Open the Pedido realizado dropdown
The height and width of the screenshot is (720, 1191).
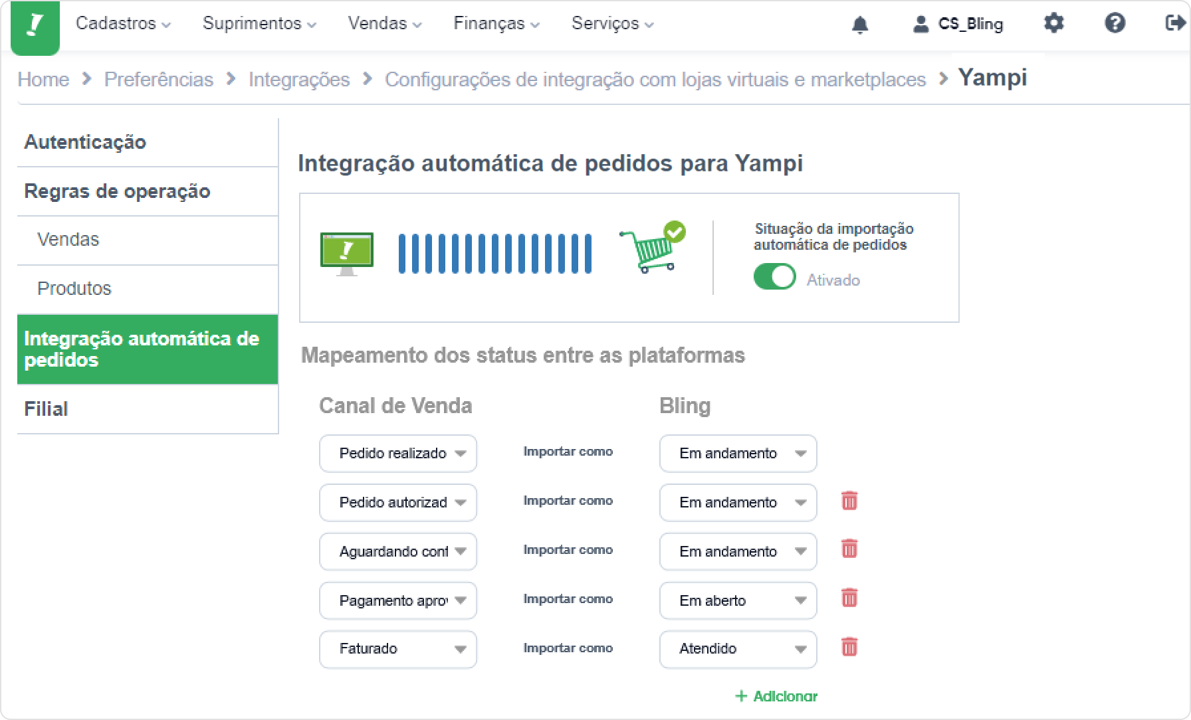pyautogui.click(x=398, y=454)
